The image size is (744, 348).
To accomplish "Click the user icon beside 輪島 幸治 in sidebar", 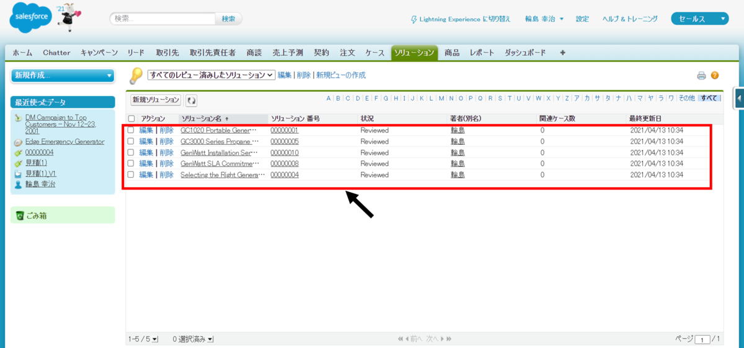I will pyautogui.click(x=19, y=185).
